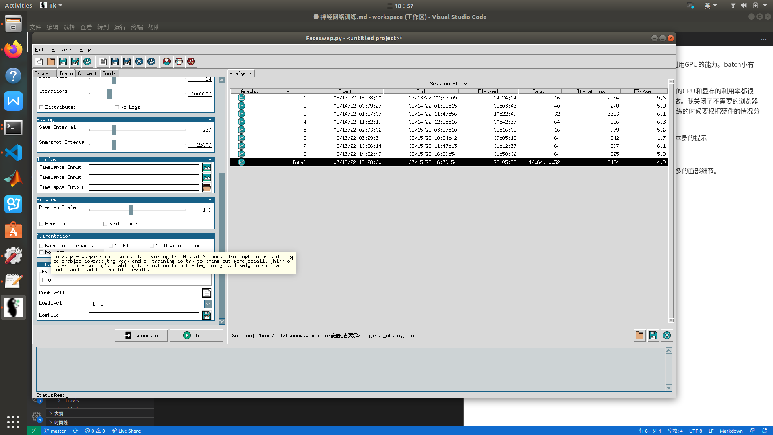The width and height of the screenshot is (773, 435).
Task: Show graph for session 3
Action: pyautogui.click(x=241, y=114)
